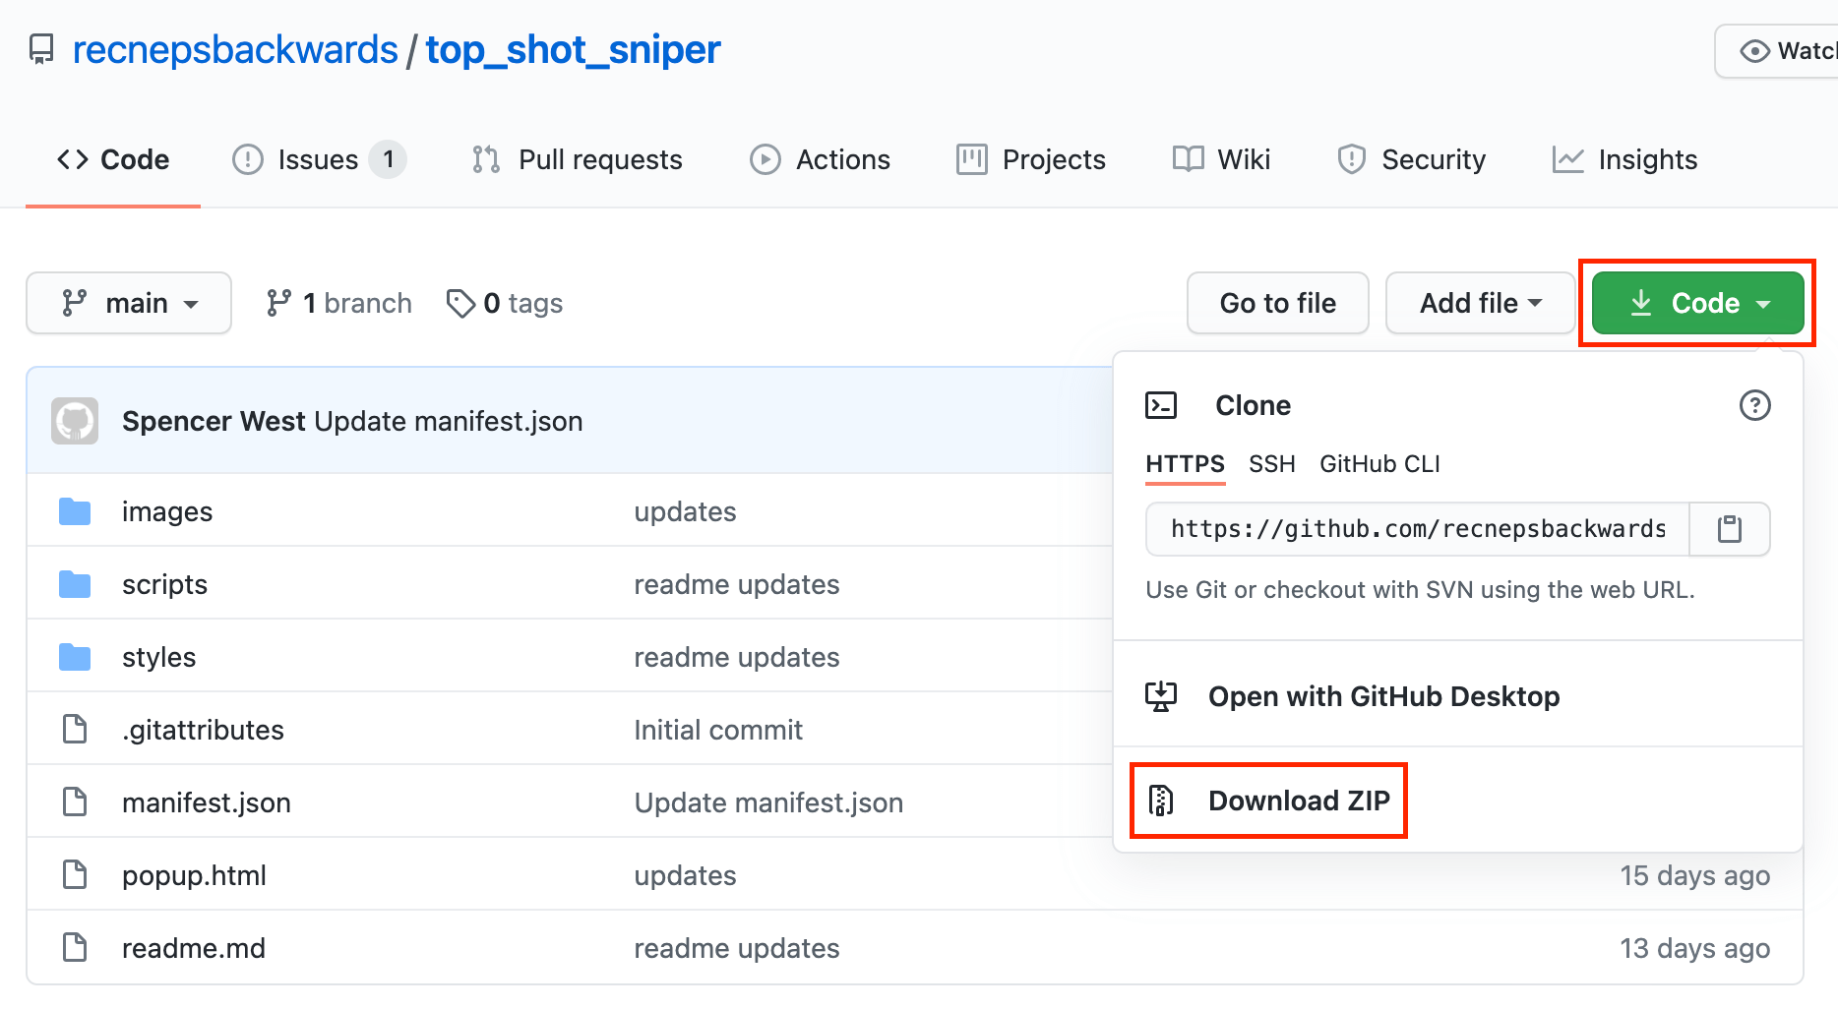
Task: Open the Projects tab
Action: click(x=1031, y=159)
